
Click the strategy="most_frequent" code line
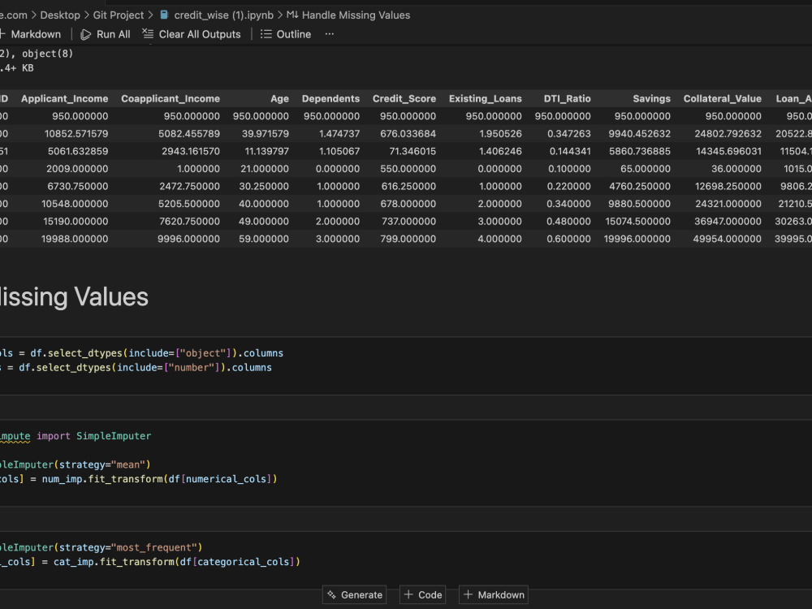[x=101, y=547]
